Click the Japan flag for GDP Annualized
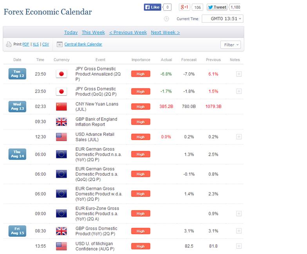 [x=61, y=74]
